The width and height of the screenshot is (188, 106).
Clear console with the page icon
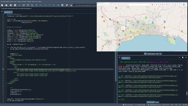click(183, 57)
